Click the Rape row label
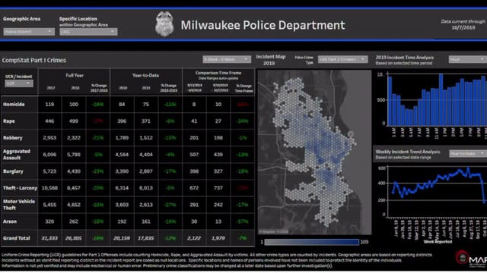Screen dimensions: 487x273 tap(9, 121)
